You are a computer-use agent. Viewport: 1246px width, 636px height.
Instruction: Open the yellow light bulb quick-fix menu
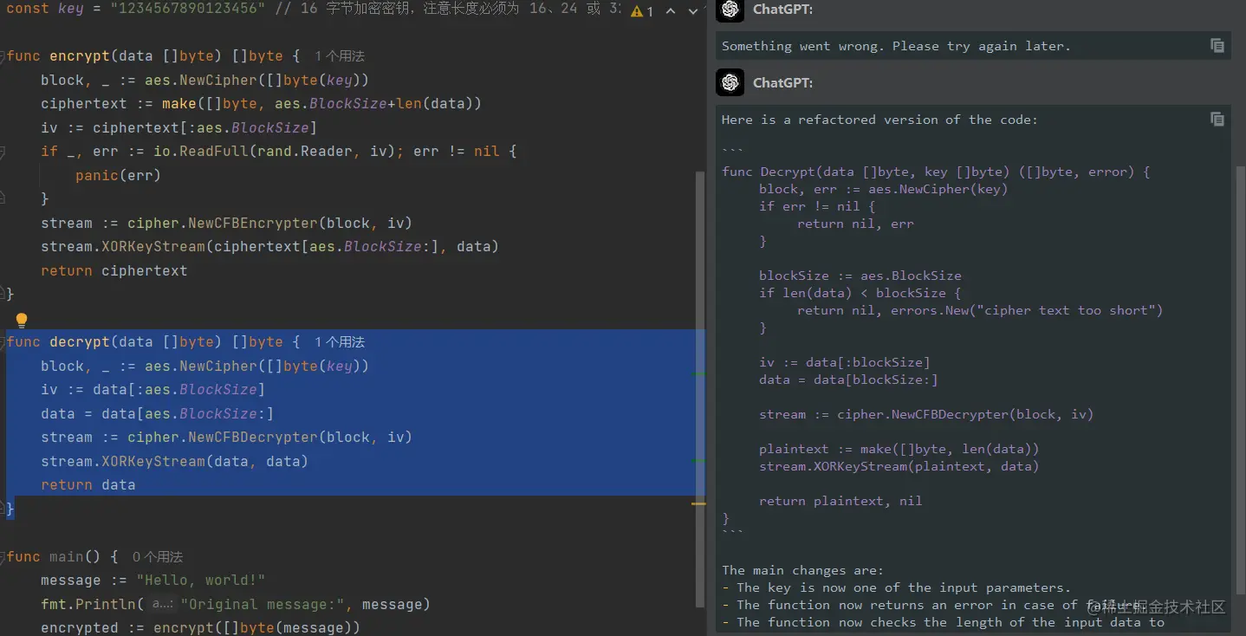click(22, 320)
